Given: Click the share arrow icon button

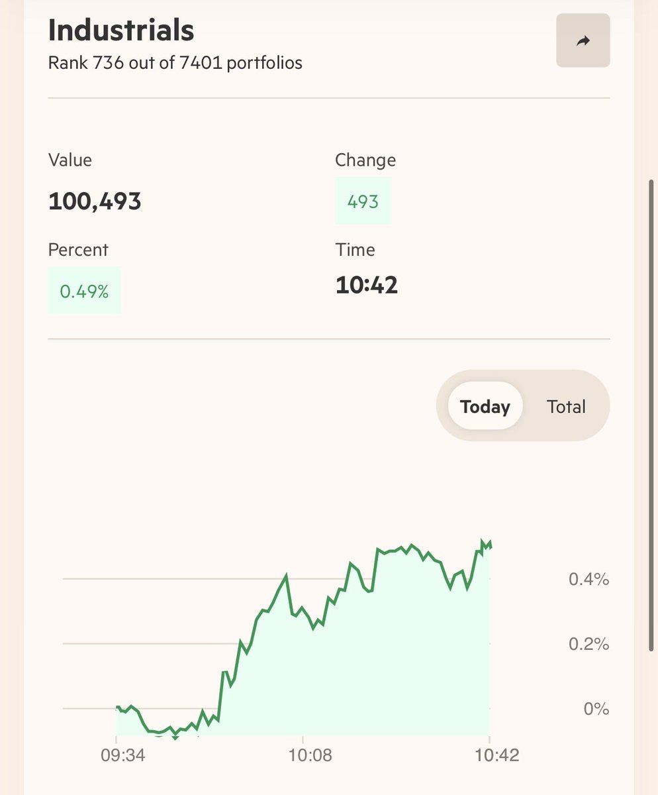Looking at the screenshot, I should (x=583, y=41).
